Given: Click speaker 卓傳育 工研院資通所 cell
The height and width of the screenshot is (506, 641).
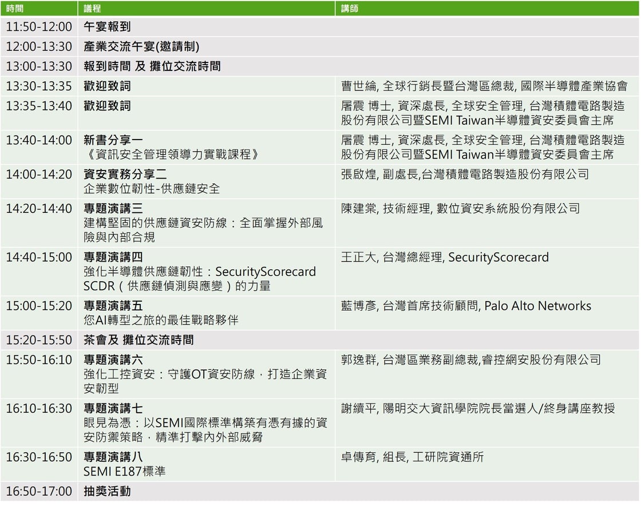Looking at the screenshot, I should coord(487,464).
